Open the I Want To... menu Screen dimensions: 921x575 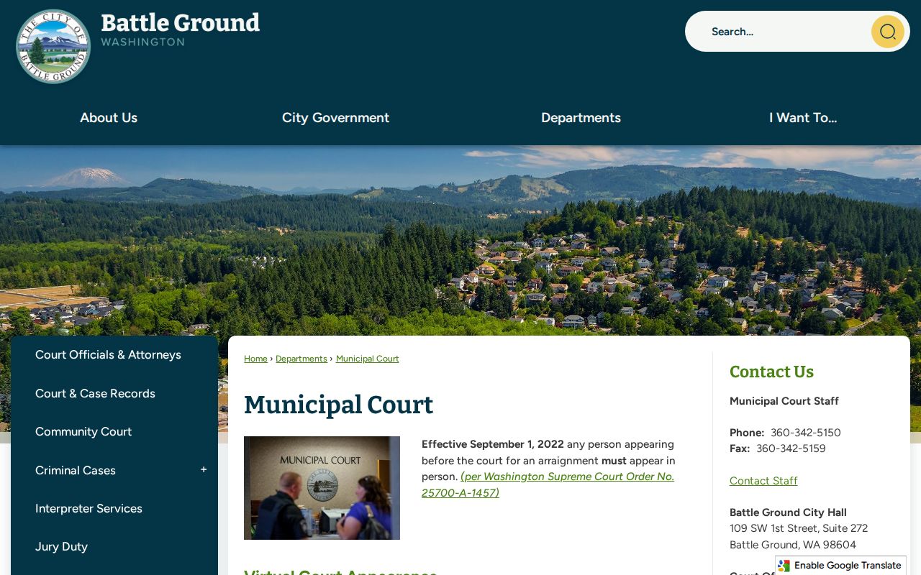803,118
